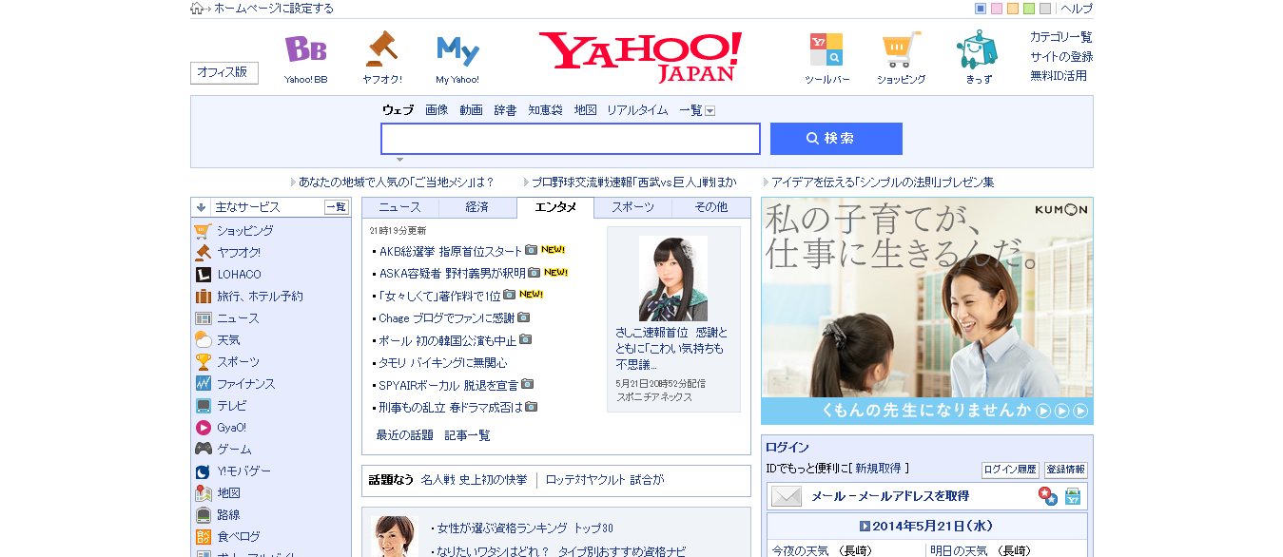The width and height of the screenshot is (1283, 557).
Task: Click the red and blue star badges icon
Action: [x=1047, y=496]
